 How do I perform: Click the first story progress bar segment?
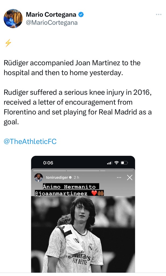[x=49, y=171]
